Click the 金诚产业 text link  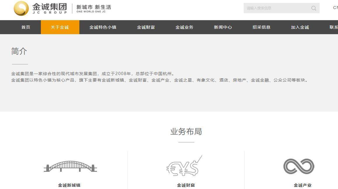(302, 185)
